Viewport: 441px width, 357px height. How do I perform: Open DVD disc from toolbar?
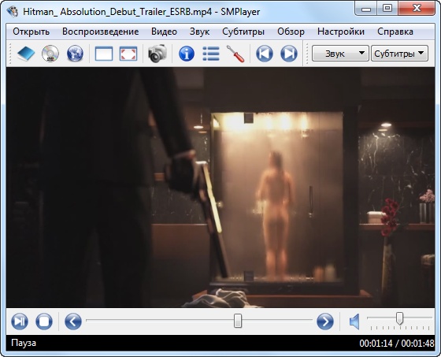(50, 54)
